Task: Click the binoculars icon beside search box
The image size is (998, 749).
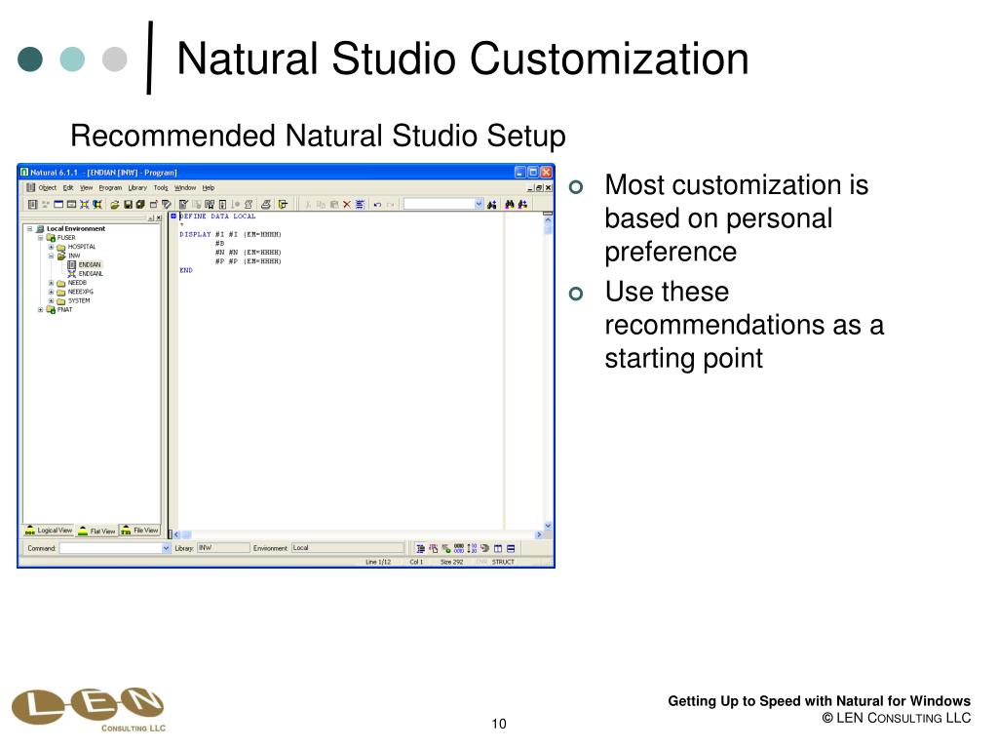Action: [492, 205]
